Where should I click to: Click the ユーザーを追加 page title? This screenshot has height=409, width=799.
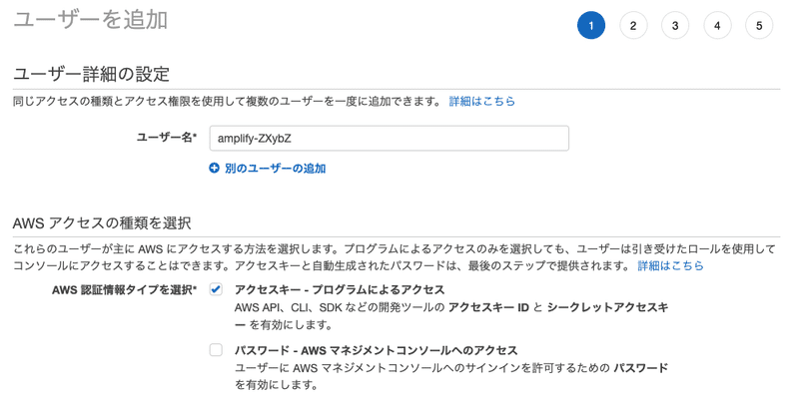point(90,20)
